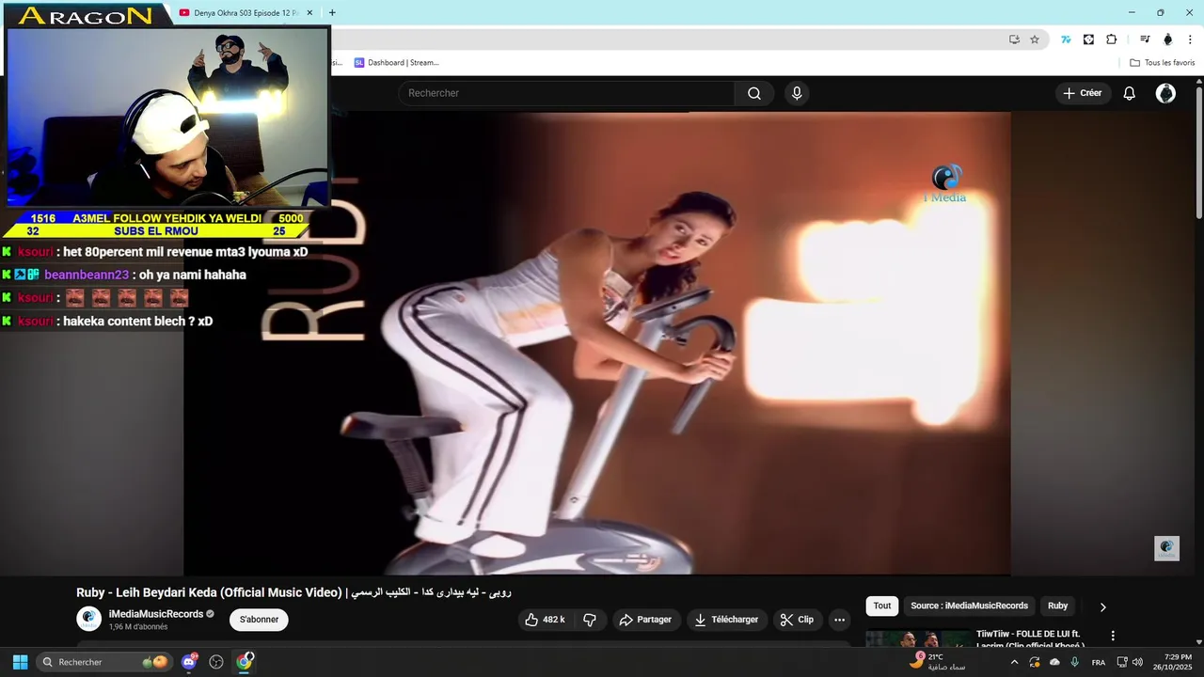
Task: Subscribe with the S'abonner button
Action: click(259, 620)
